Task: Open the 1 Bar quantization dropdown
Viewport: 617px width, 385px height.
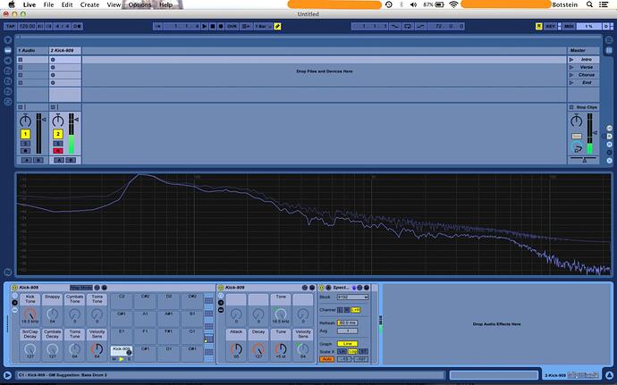Action: pyautogui.click(x=263, y=26)
